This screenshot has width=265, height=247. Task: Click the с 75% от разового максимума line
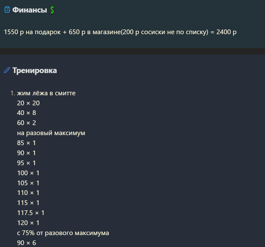(x=63, y=233)
